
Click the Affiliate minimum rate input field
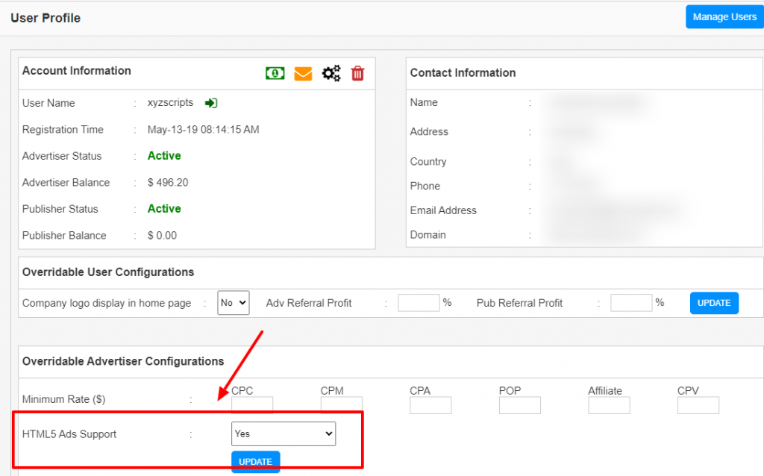[x=609, y=405]
